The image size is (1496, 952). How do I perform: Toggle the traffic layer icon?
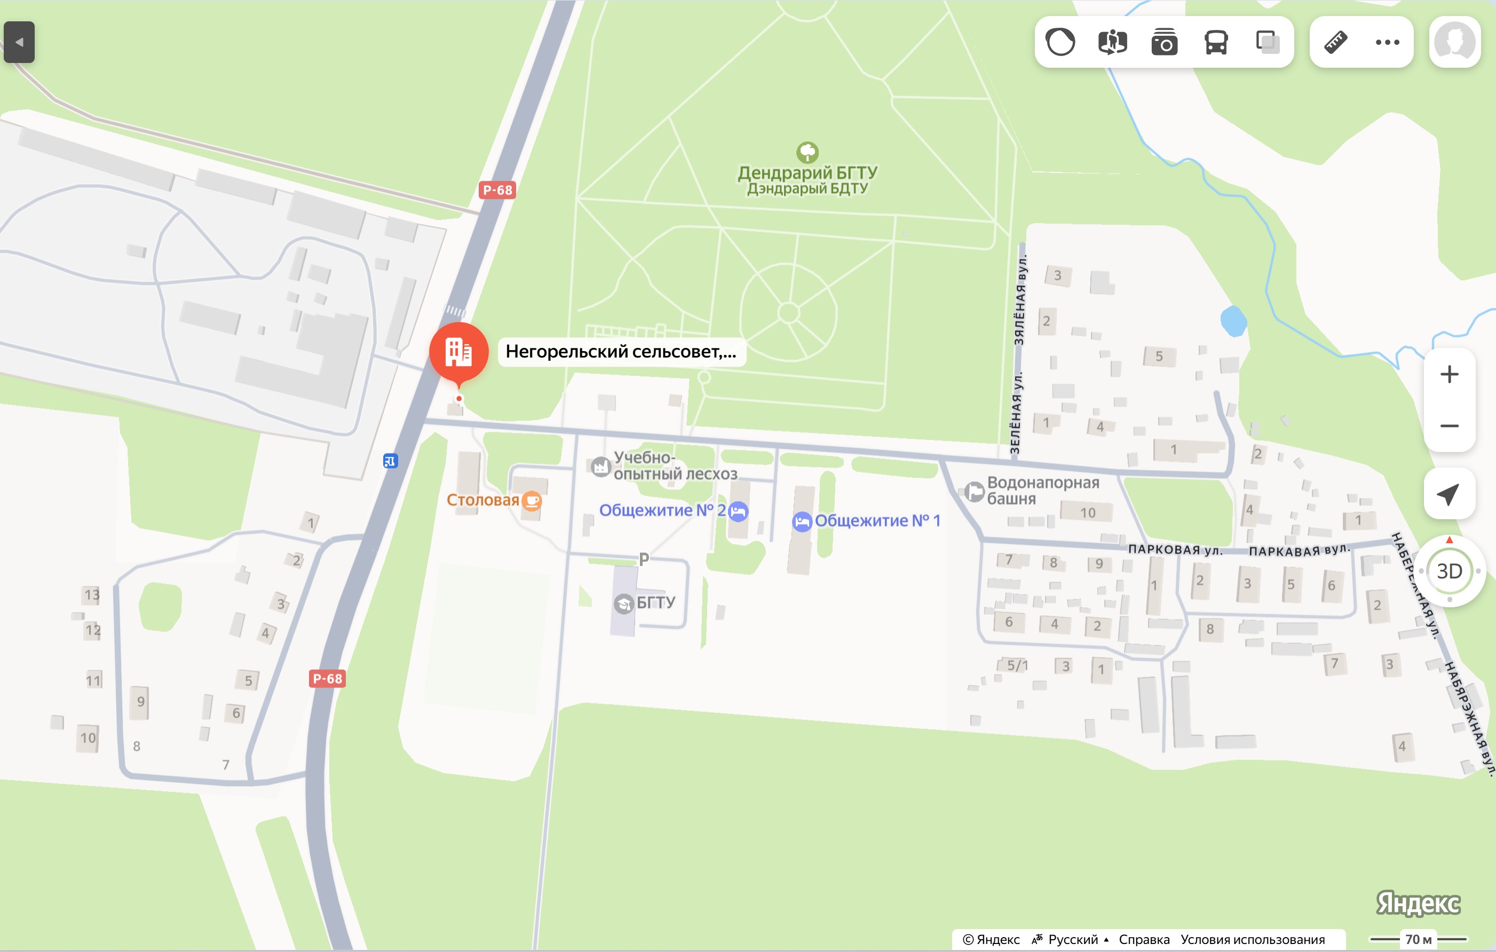(1060, 42)
